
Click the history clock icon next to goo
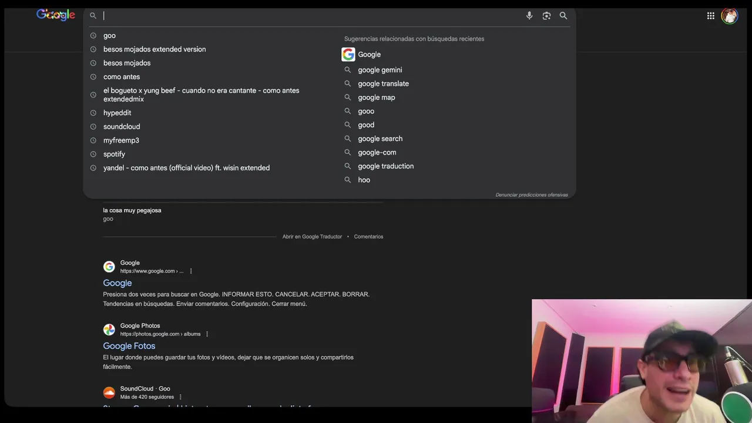93,36
